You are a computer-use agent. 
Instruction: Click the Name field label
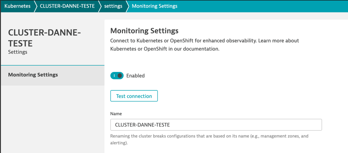[x=116, y=114]
